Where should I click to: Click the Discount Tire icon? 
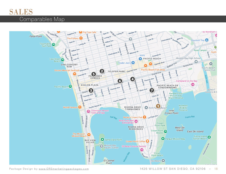pos(207,40)
